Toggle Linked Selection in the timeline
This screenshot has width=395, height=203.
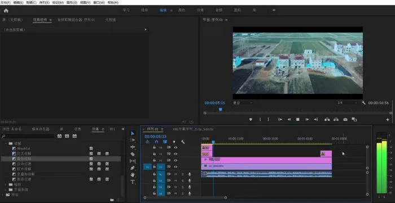tap(165, 142)
